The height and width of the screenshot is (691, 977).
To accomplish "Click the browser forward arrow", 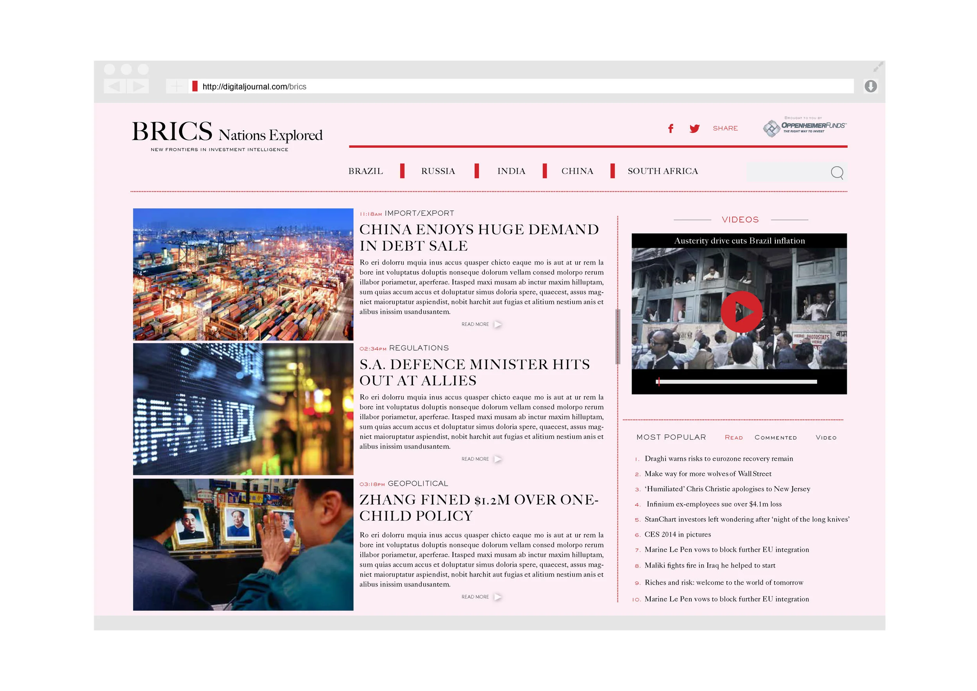I will pyautogui.click(x=138, y=86).
